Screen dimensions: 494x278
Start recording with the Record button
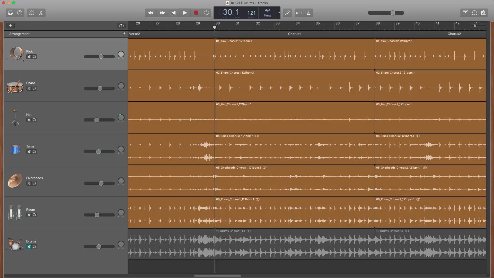pos(196,13)
